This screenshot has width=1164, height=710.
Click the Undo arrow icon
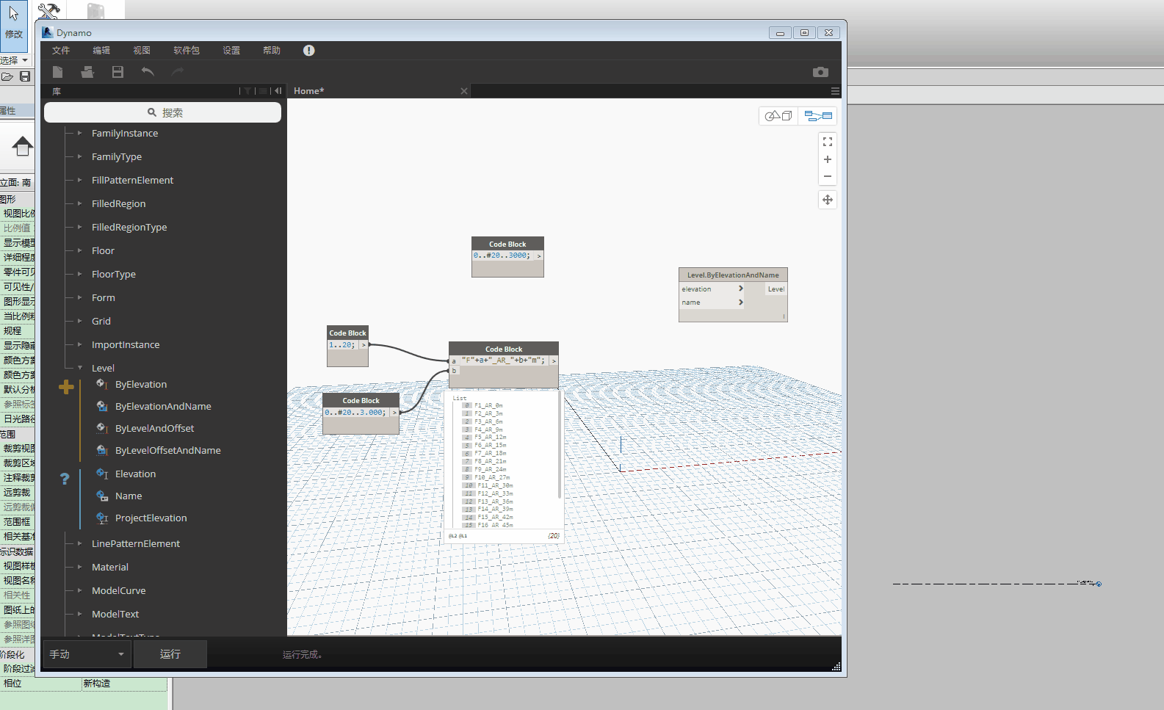click(x=148, y=72)
